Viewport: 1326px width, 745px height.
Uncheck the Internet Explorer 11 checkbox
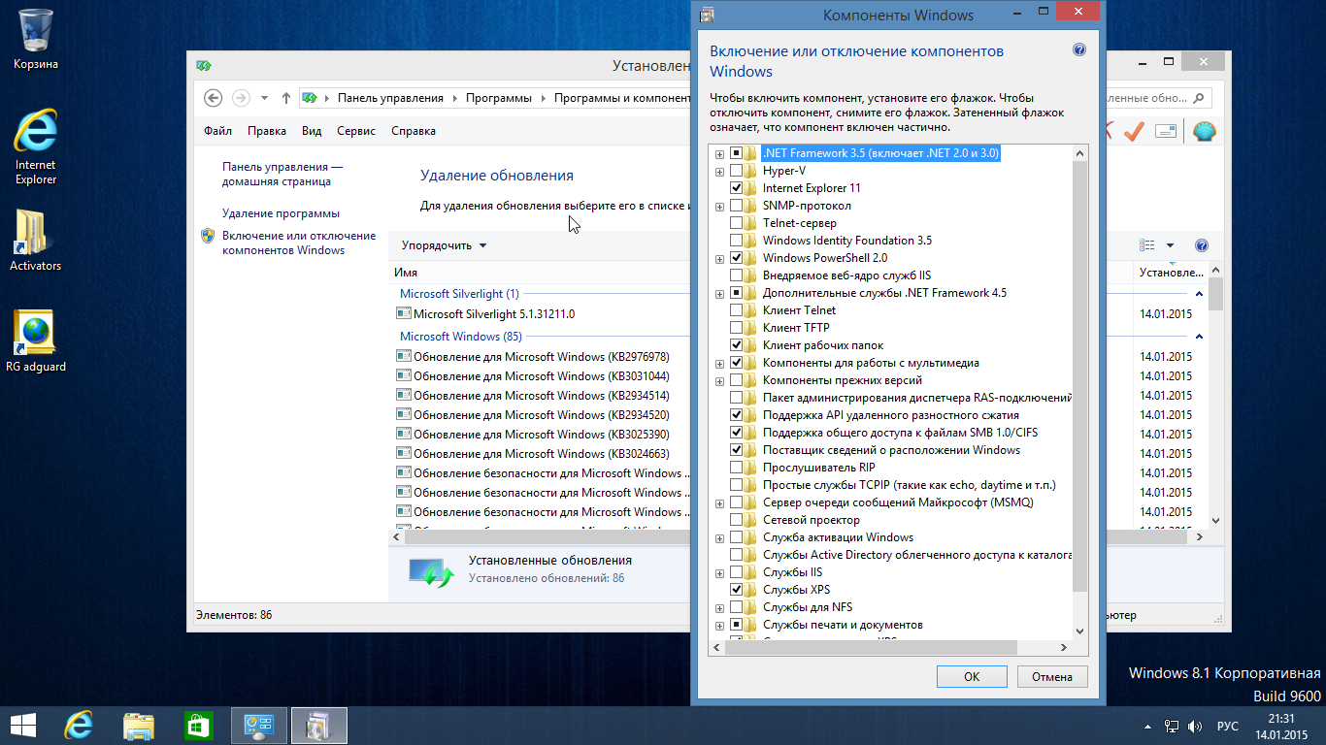point(737,188)
